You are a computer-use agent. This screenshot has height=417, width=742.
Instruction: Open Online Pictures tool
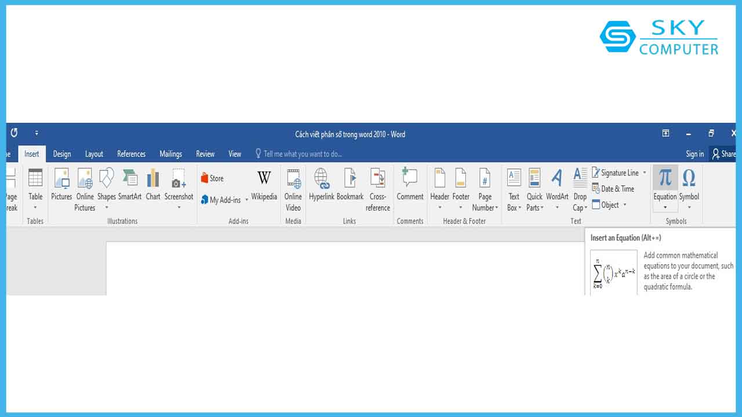pos(85,190)
